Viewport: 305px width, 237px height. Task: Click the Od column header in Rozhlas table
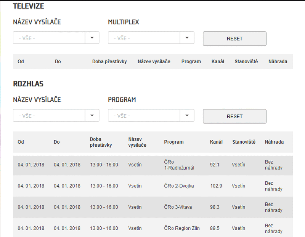tap(21, 142)
